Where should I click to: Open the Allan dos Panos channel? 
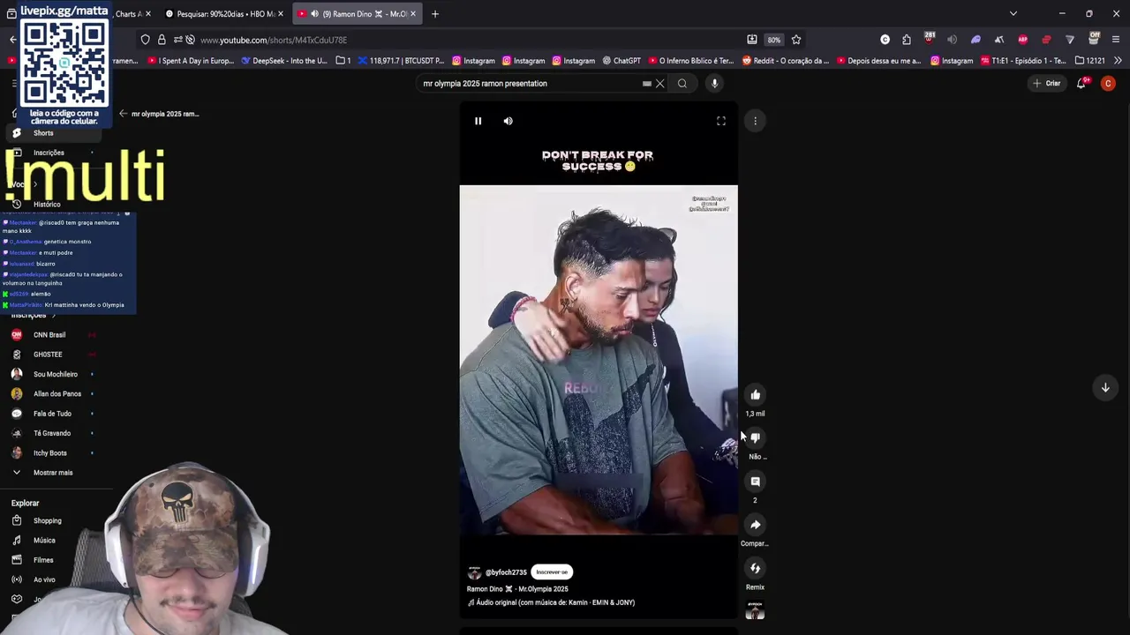tap(53, 394)
